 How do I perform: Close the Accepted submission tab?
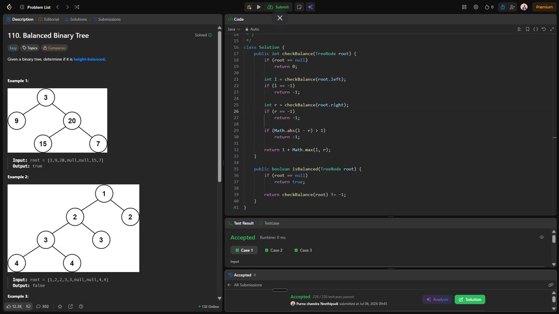pos(254,275)
